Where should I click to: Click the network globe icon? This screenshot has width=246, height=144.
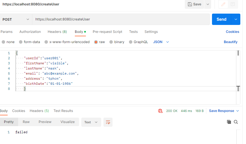[160, 111]
